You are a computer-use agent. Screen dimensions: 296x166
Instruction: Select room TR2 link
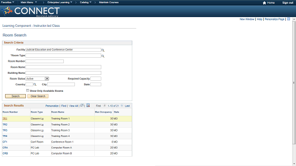pyautogui.click(x=5, y=125)
